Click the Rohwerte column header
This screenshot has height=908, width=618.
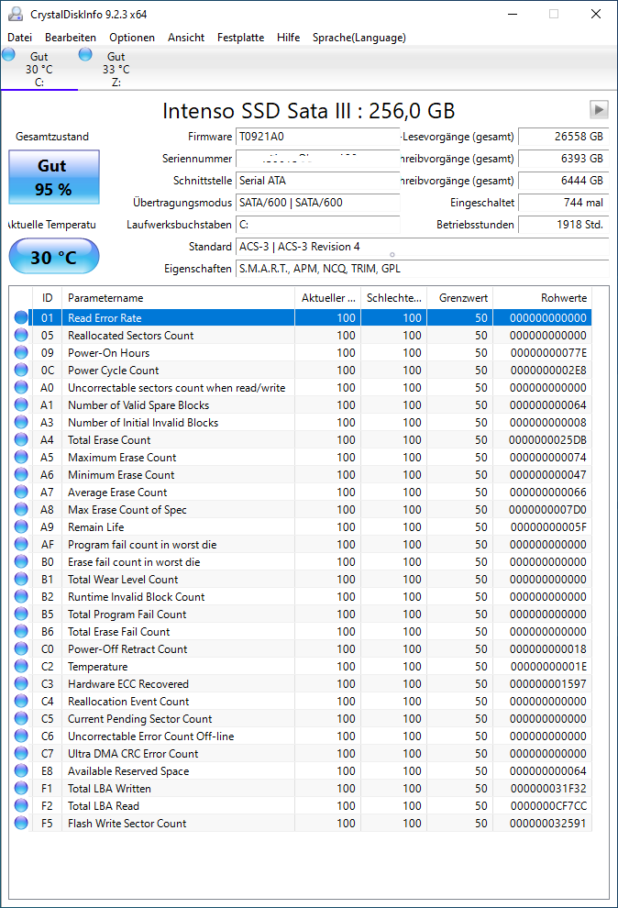542,298
